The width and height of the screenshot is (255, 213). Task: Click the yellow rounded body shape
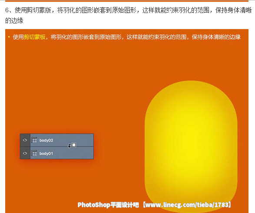[191, 146]
